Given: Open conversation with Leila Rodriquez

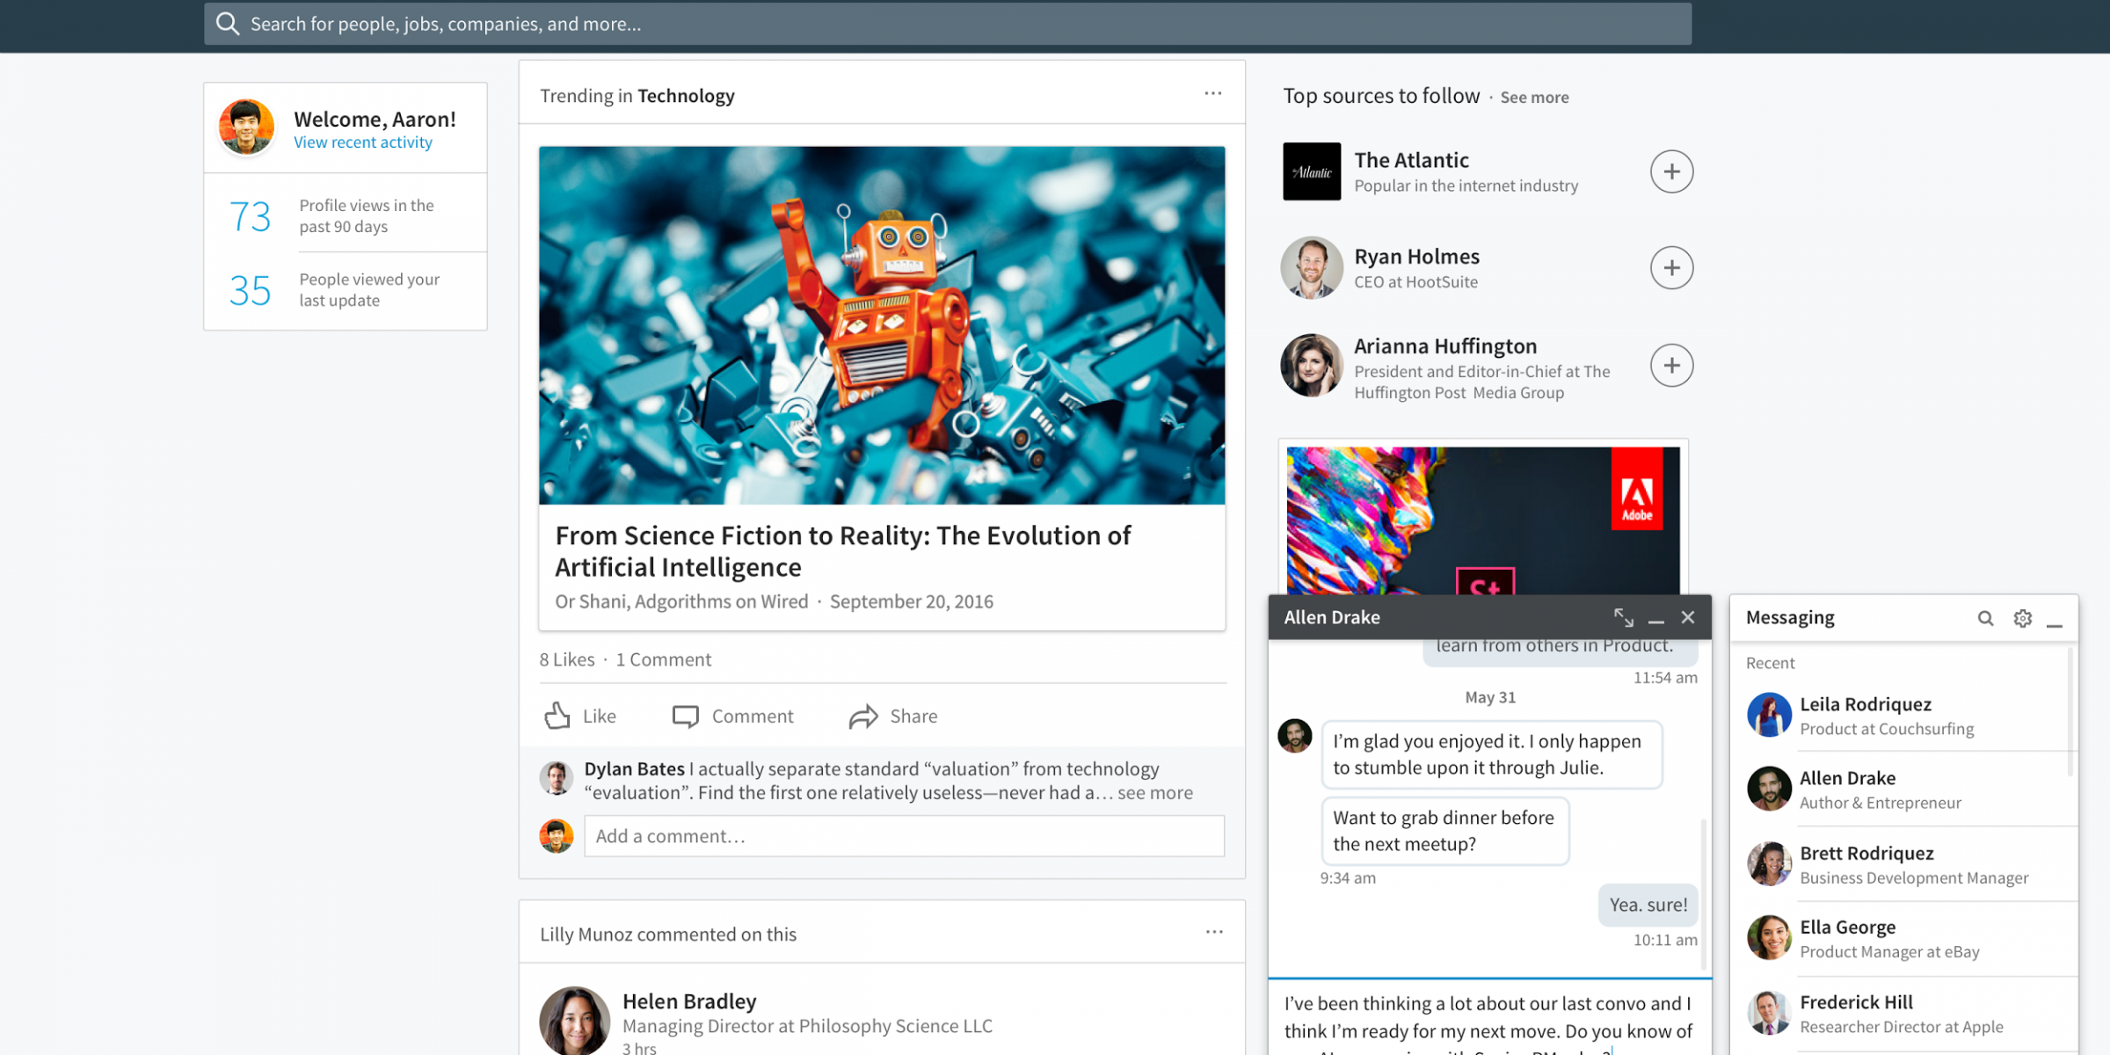Looking at the screenshot, I should (1903, 715).
